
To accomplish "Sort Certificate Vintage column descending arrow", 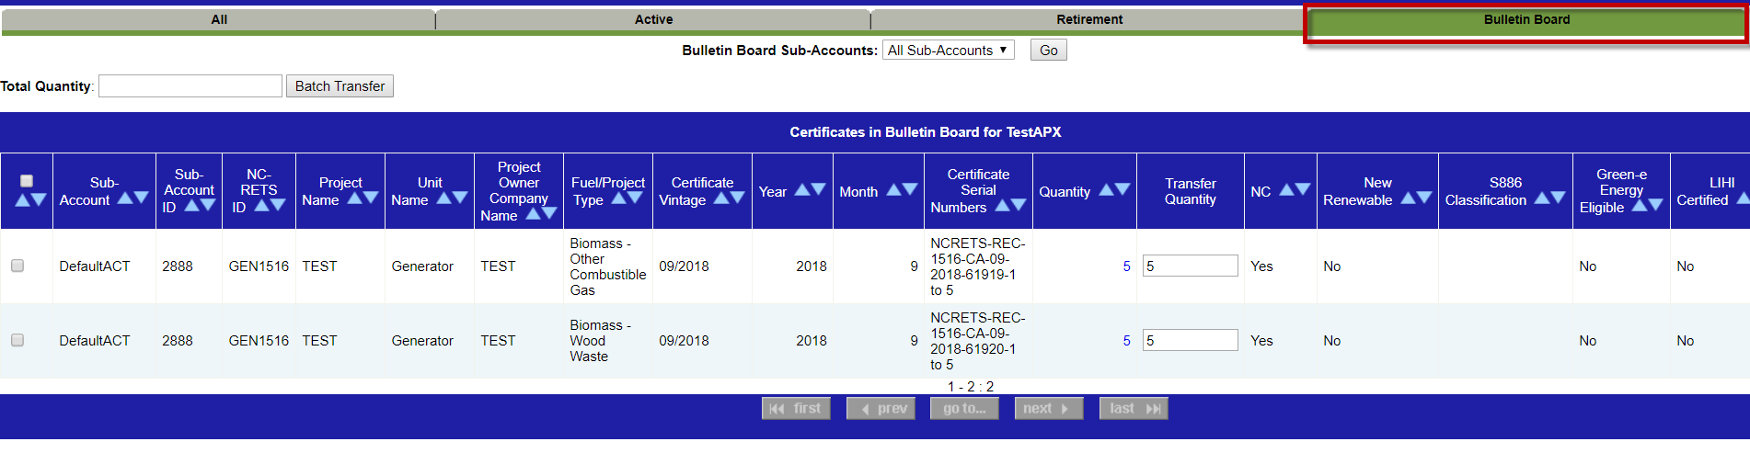I will pyautogui.click(x=737, y=198).
